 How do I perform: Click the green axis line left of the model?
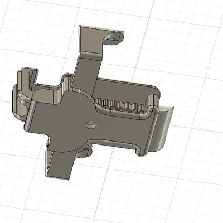[7, 101]
